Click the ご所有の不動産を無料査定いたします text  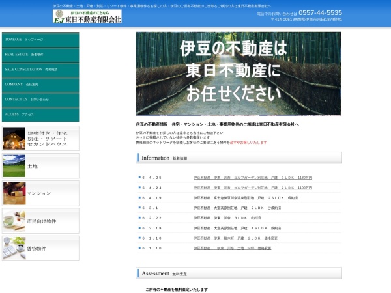click(x=177, y=290)
